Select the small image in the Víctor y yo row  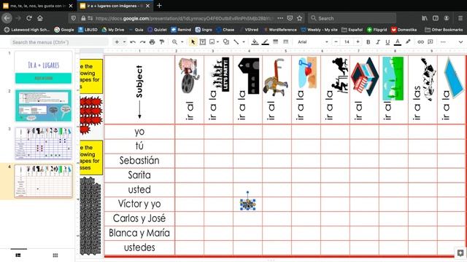[248, 205]
